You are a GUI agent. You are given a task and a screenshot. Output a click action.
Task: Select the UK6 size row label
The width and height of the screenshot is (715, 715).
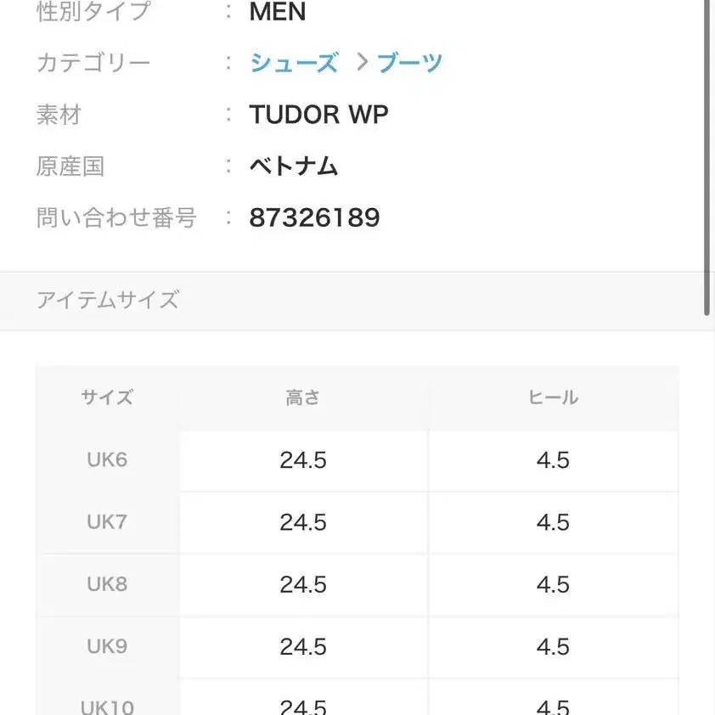click(107, 459)
